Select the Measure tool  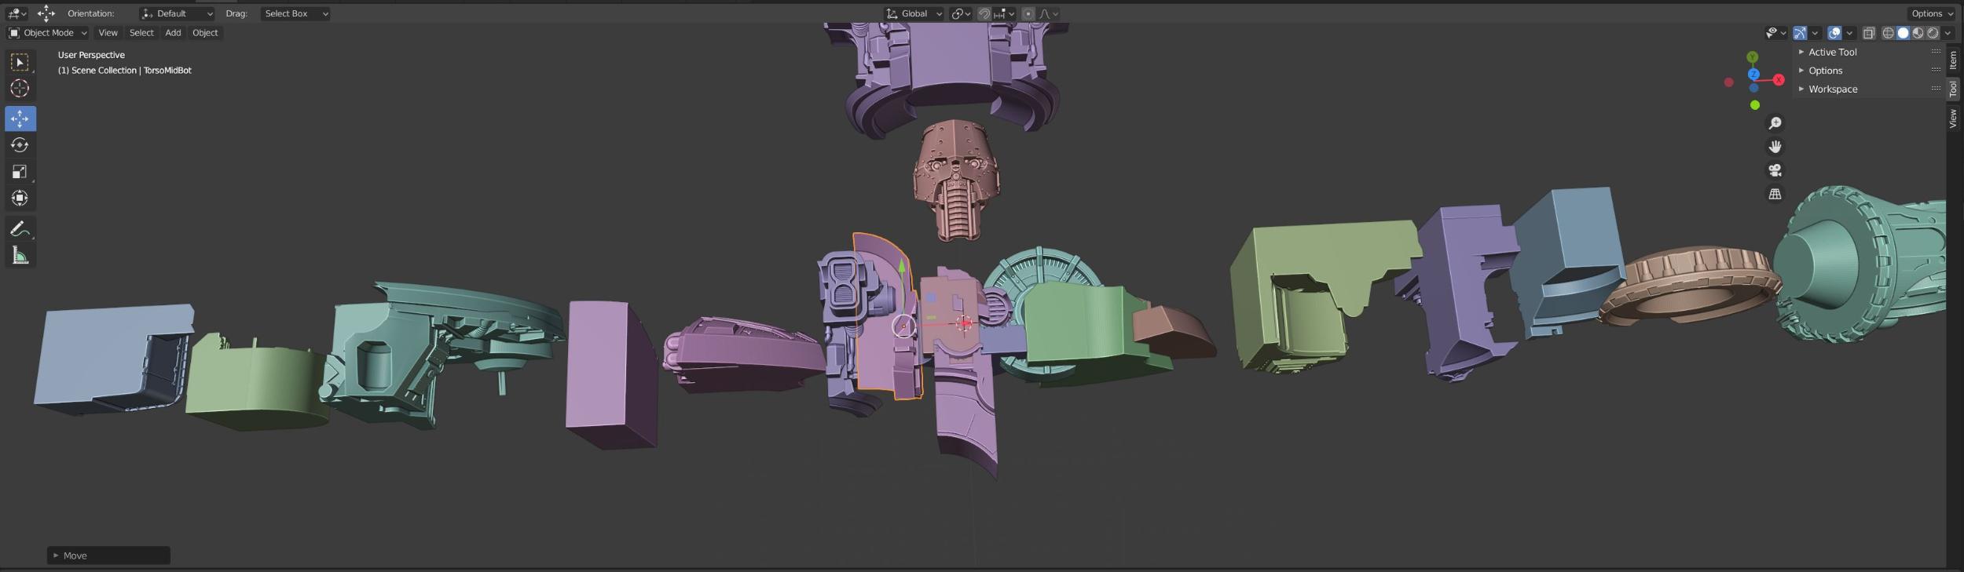tap(20, 256)
